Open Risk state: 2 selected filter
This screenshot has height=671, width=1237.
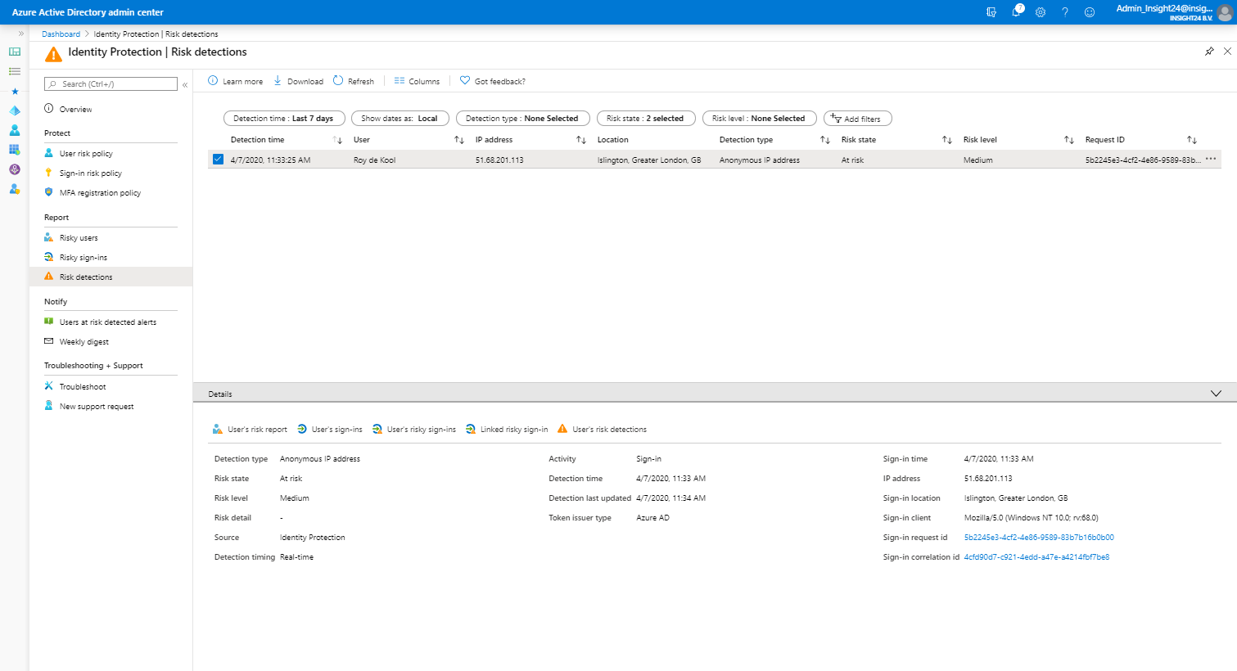646,119
